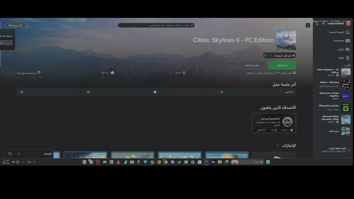354x199 pixels.
Task: Click the GameyFiber#4101 avatar picture
Action: (x=287, y=122)
